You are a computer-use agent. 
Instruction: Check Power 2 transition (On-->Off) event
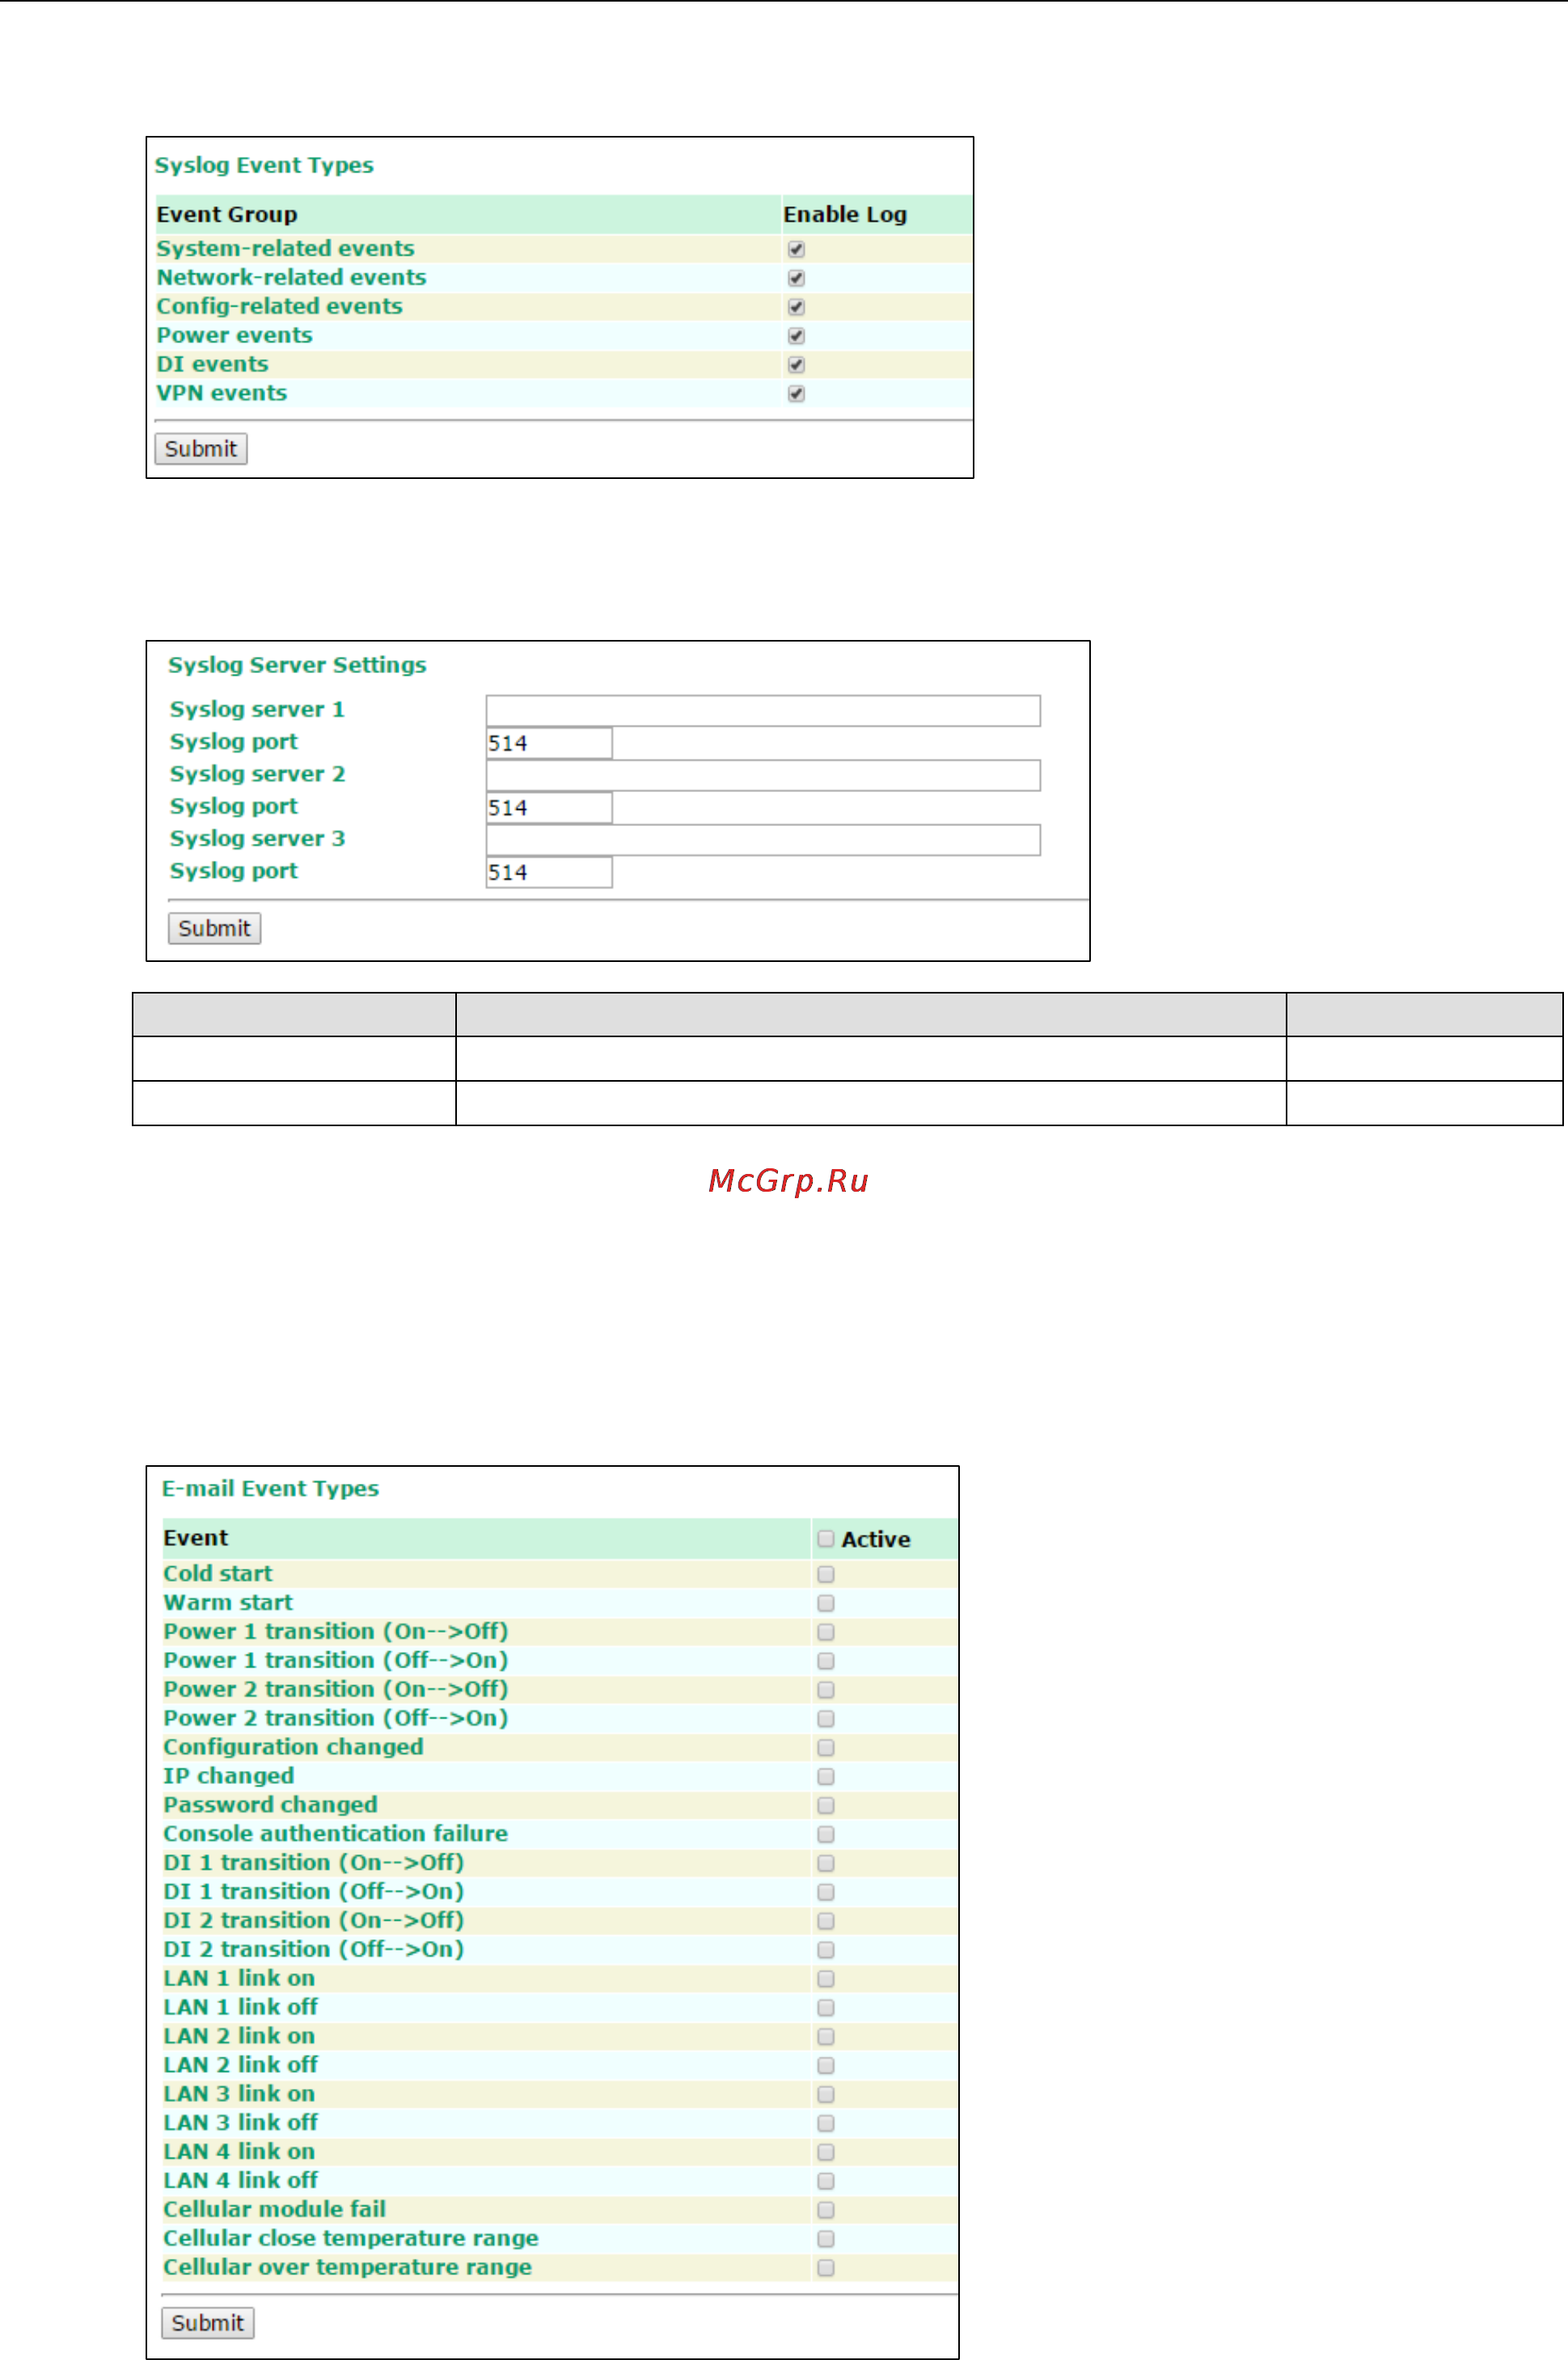[x=826, y=1690]
